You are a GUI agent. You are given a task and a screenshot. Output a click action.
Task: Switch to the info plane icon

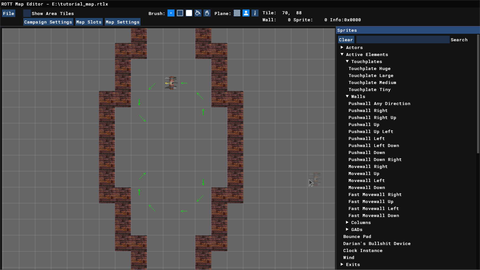coord(255,13)
